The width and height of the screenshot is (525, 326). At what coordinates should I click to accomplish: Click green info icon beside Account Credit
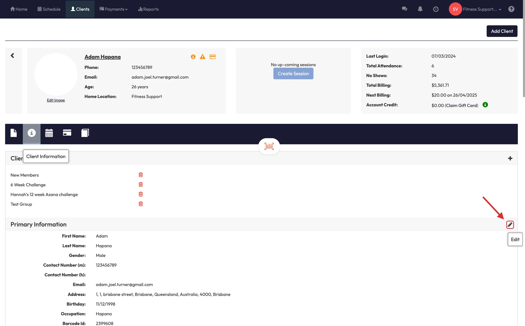point(485,105)
